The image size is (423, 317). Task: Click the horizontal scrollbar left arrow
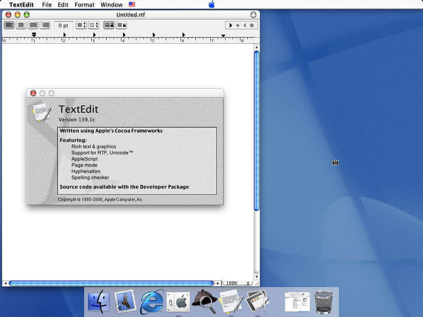pos(5,283)
